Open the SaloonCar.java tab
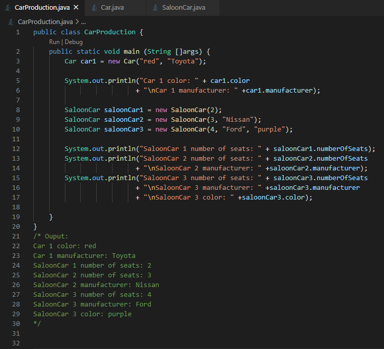 click(183, 8)
